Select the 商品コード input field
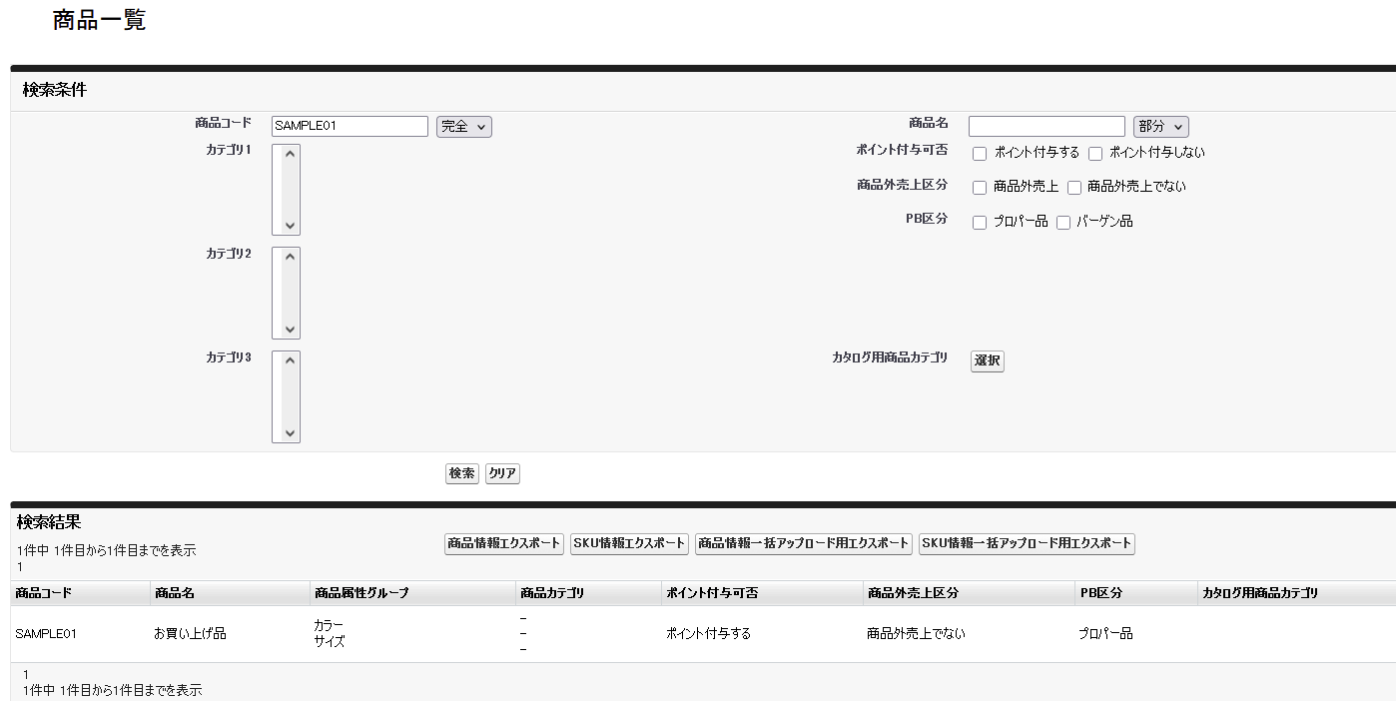 tap(349, 125)
